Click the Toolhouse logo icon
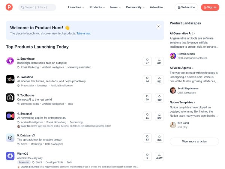Screen dimensions: 225x169 10,98
